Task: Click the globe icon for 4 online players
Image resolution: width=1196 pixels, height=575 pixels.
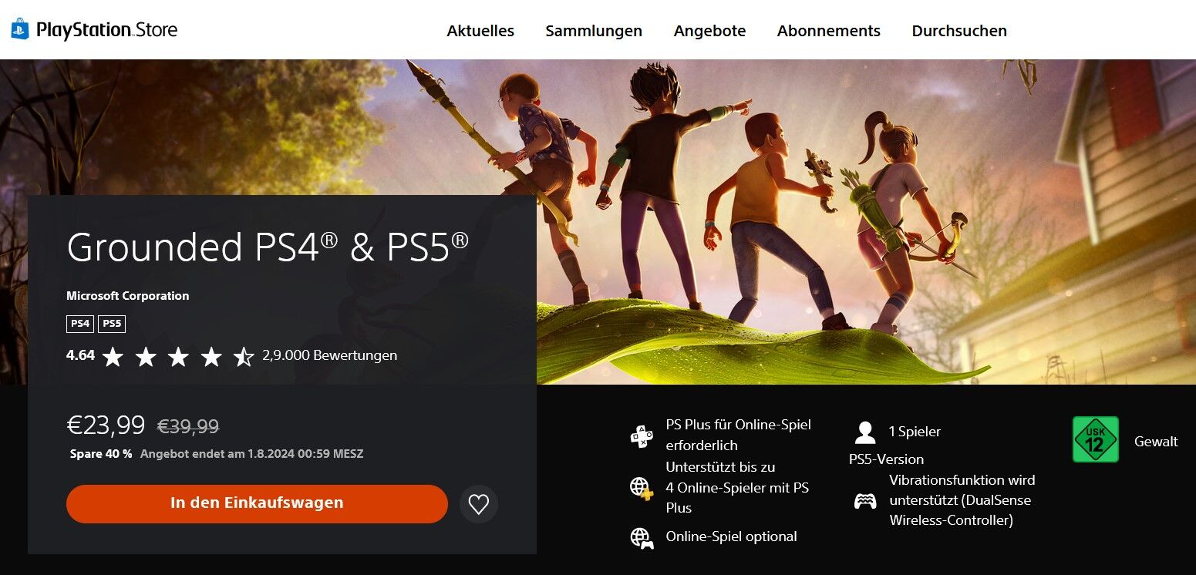Action: click(642, 488)
